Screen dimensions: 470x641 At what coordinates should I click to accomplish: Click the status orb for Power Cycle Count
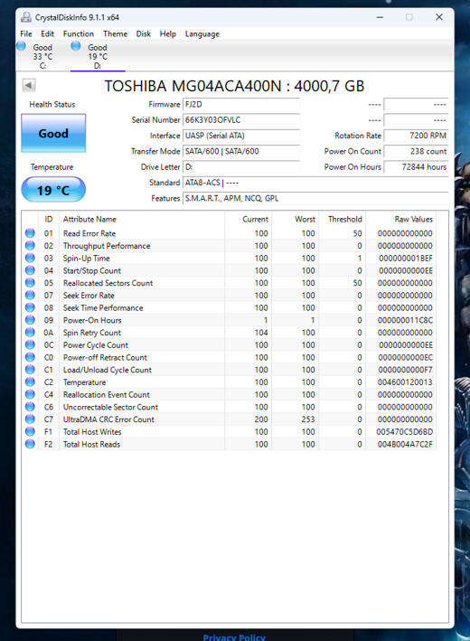point(30,344)
